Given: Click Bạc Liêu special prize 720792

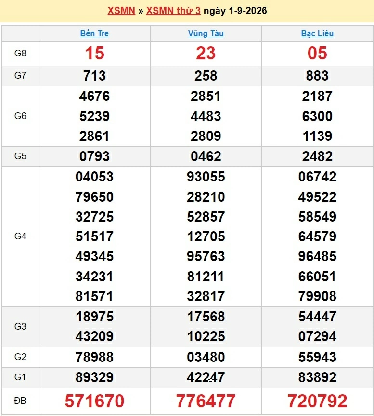Looking at the screenshot, I should [x=317, y=401].
